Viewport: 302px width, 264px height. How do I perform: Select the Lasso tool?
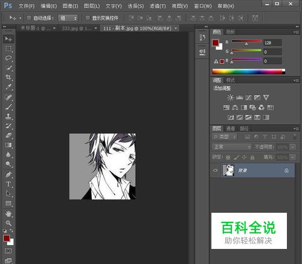point(8,58)
